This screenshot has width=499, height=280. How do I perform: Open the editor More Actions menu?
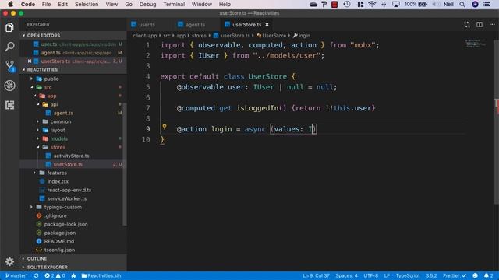coord(492,24)
